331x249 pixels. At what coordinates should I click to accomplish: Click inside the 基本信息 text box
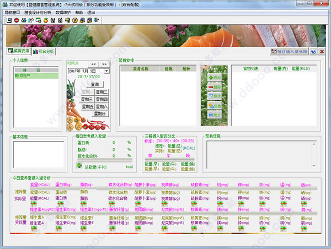(39, 155)
